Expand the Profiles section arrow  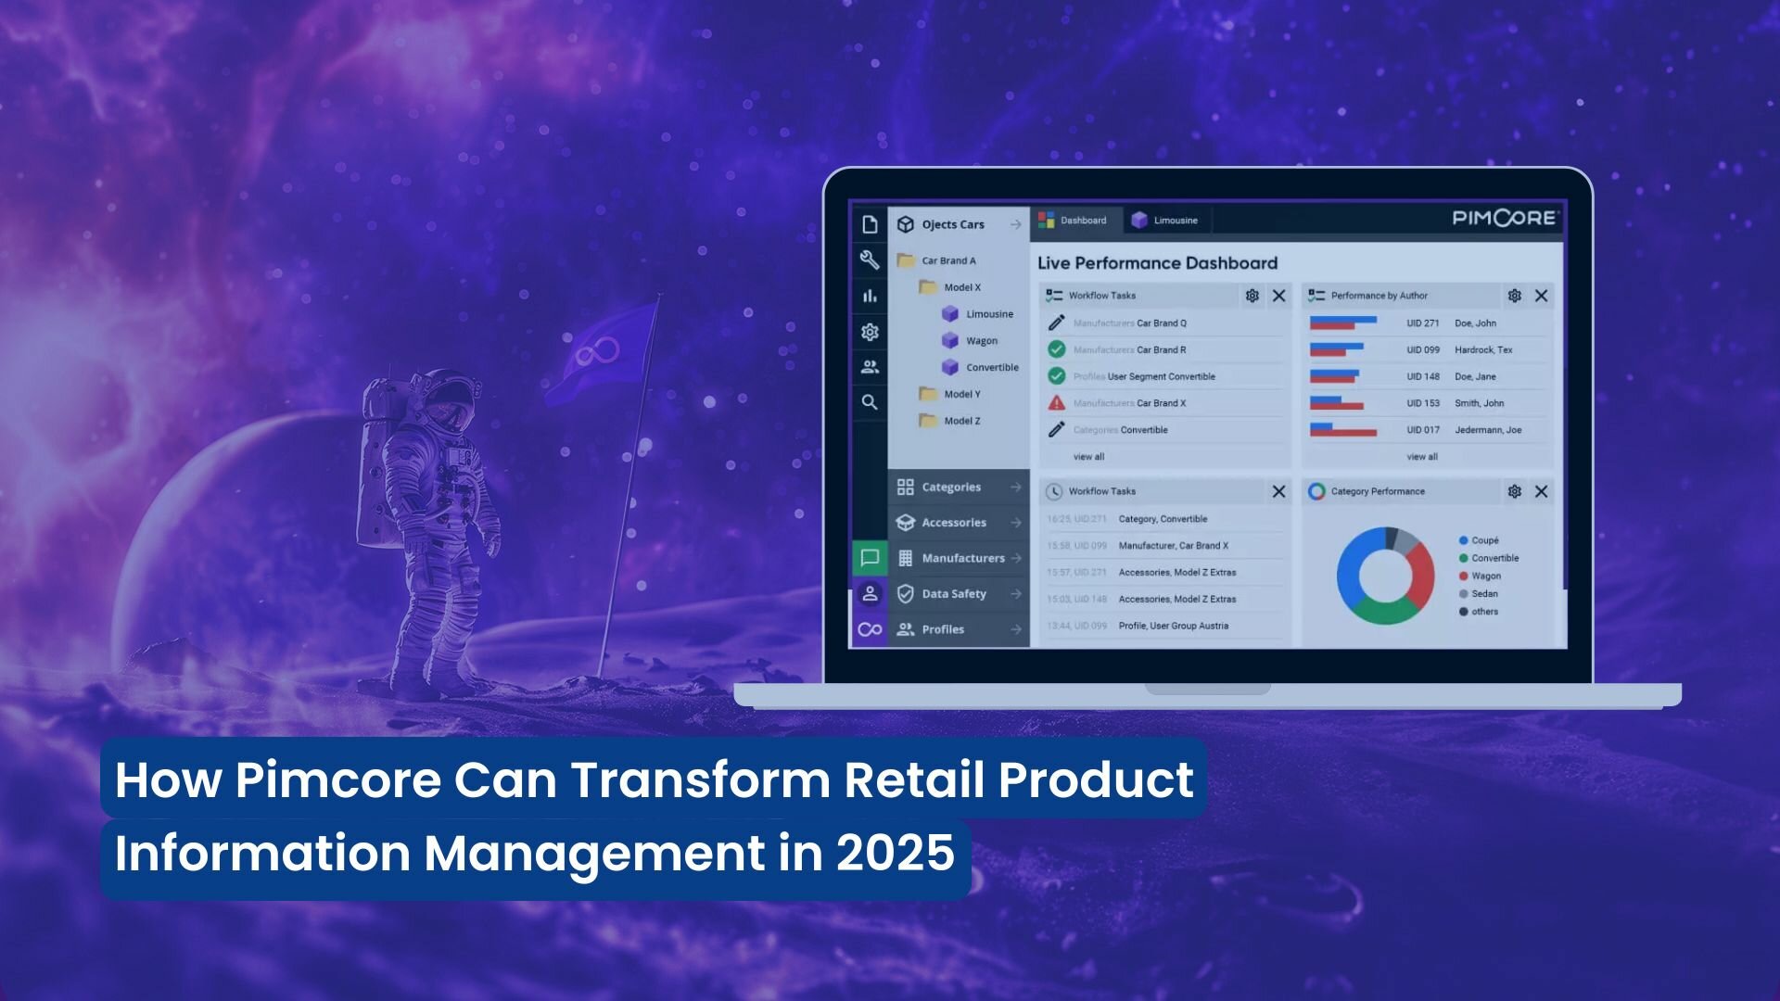[1016, 629]
